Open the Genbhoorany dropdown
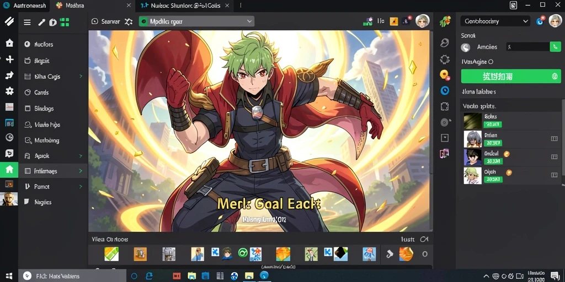Screen dimensions: 565x282 pyautogui.click(x=495, y=21)
